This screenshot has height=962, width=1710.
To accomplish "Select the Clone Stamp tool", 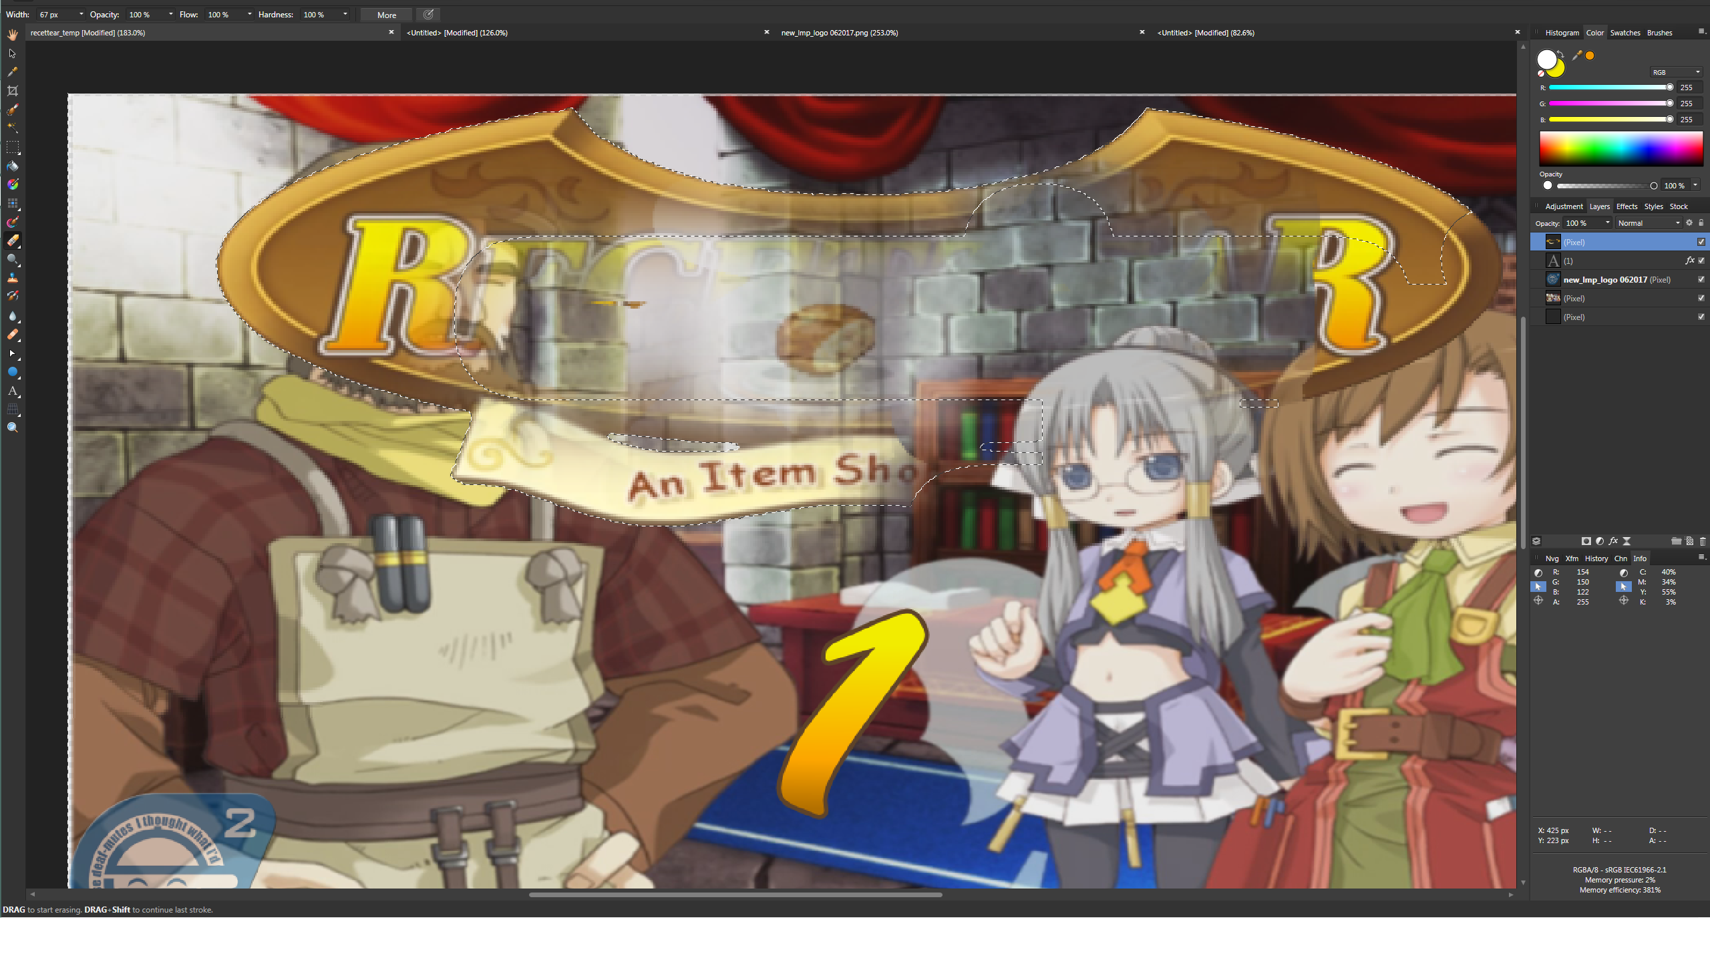I will click(x=13, y=278).
